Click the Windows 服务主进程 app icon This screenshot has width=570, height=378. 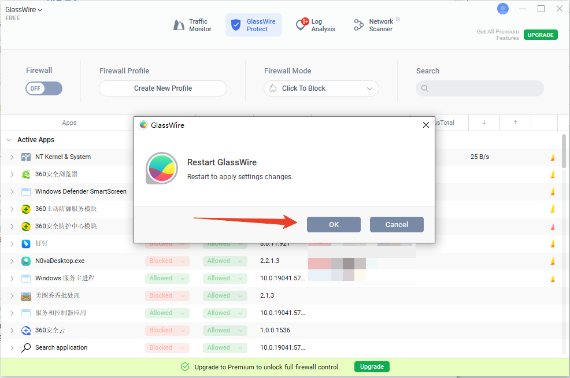tap(26, 279)
